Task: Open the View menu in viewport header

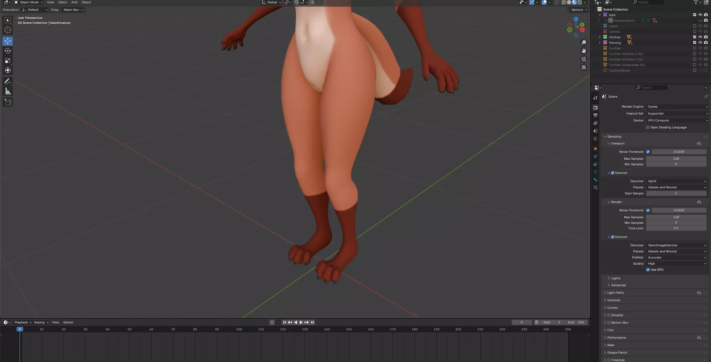Action: [51, 2]
